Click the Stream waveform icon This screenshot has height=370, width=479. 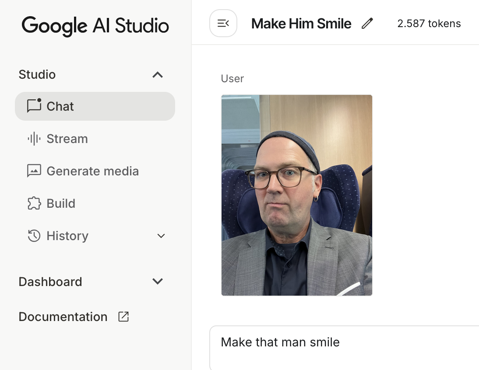coord(34,139)
